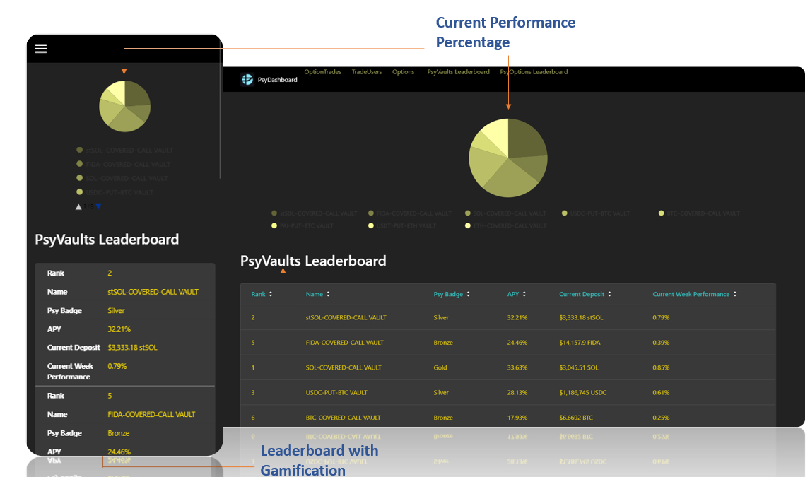Go to next legend page with blue arrow
The image size is (810, 477).
(98, 206)
